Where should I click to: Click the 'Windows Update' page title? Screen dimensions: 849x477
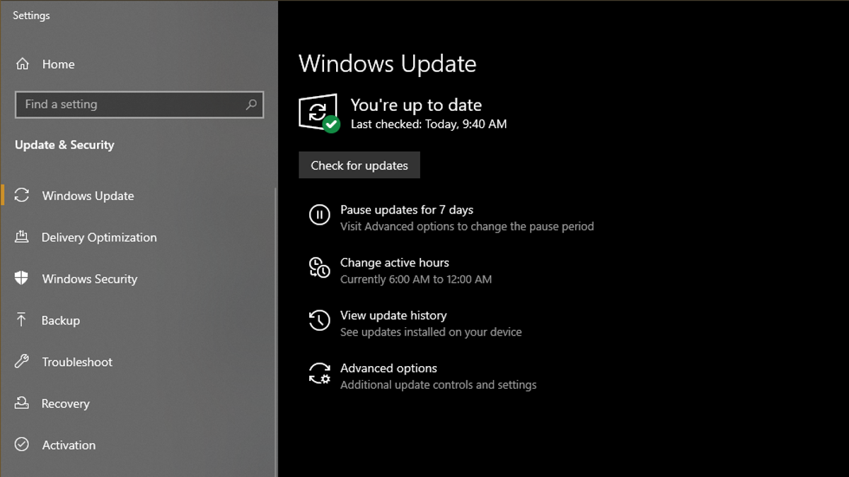pos(388,64)
